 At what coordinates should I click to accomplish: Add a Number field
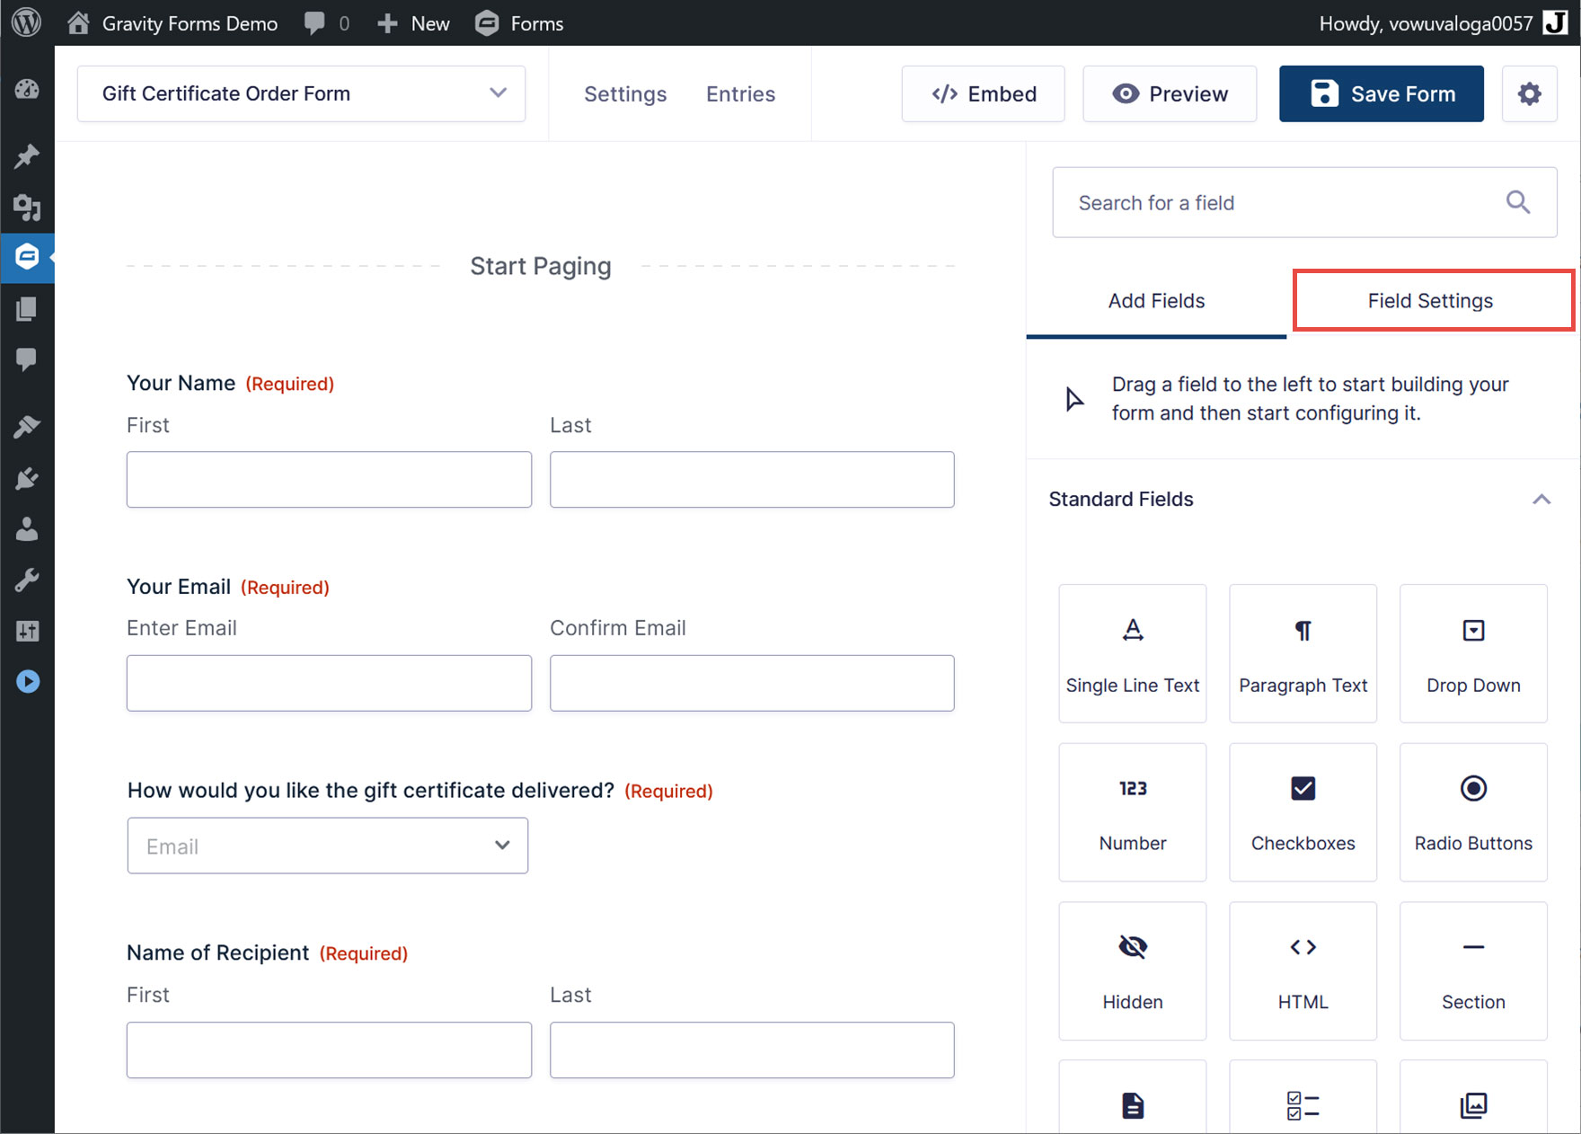1133,812
